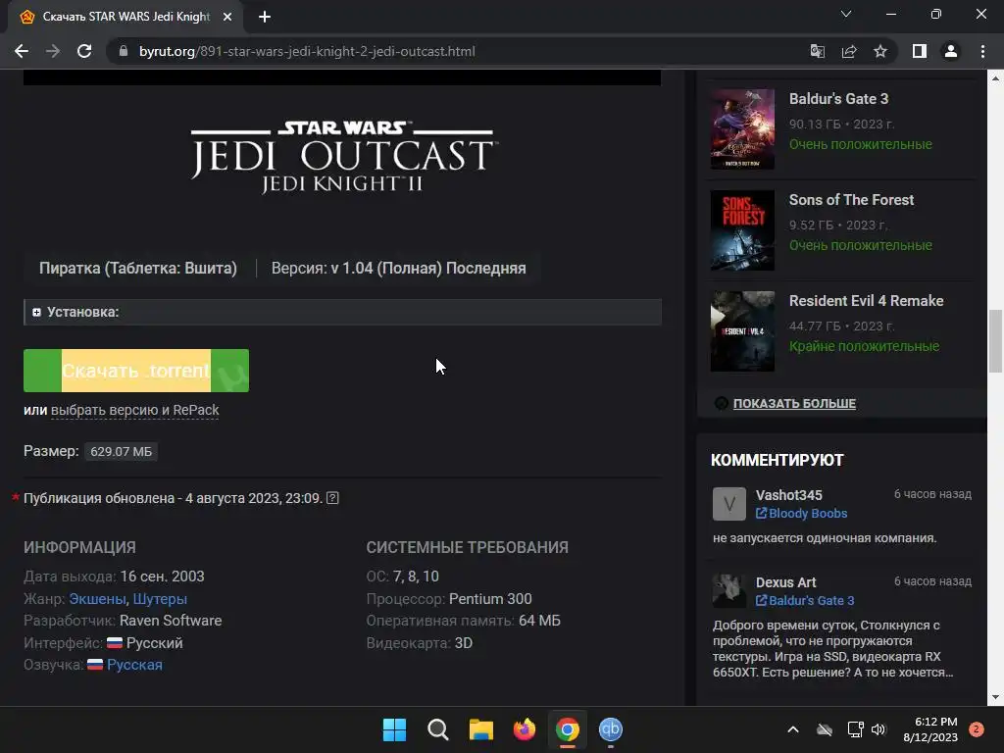Click the browser forward arrow
Image resolution: width=1004 pixels, height=753 pixels.
(53, 51)
